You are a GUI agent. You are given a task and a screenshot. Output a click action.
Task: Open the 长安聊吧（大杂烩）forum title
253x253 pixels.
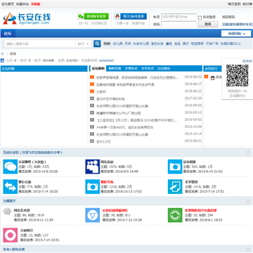(x=32, y=162)
